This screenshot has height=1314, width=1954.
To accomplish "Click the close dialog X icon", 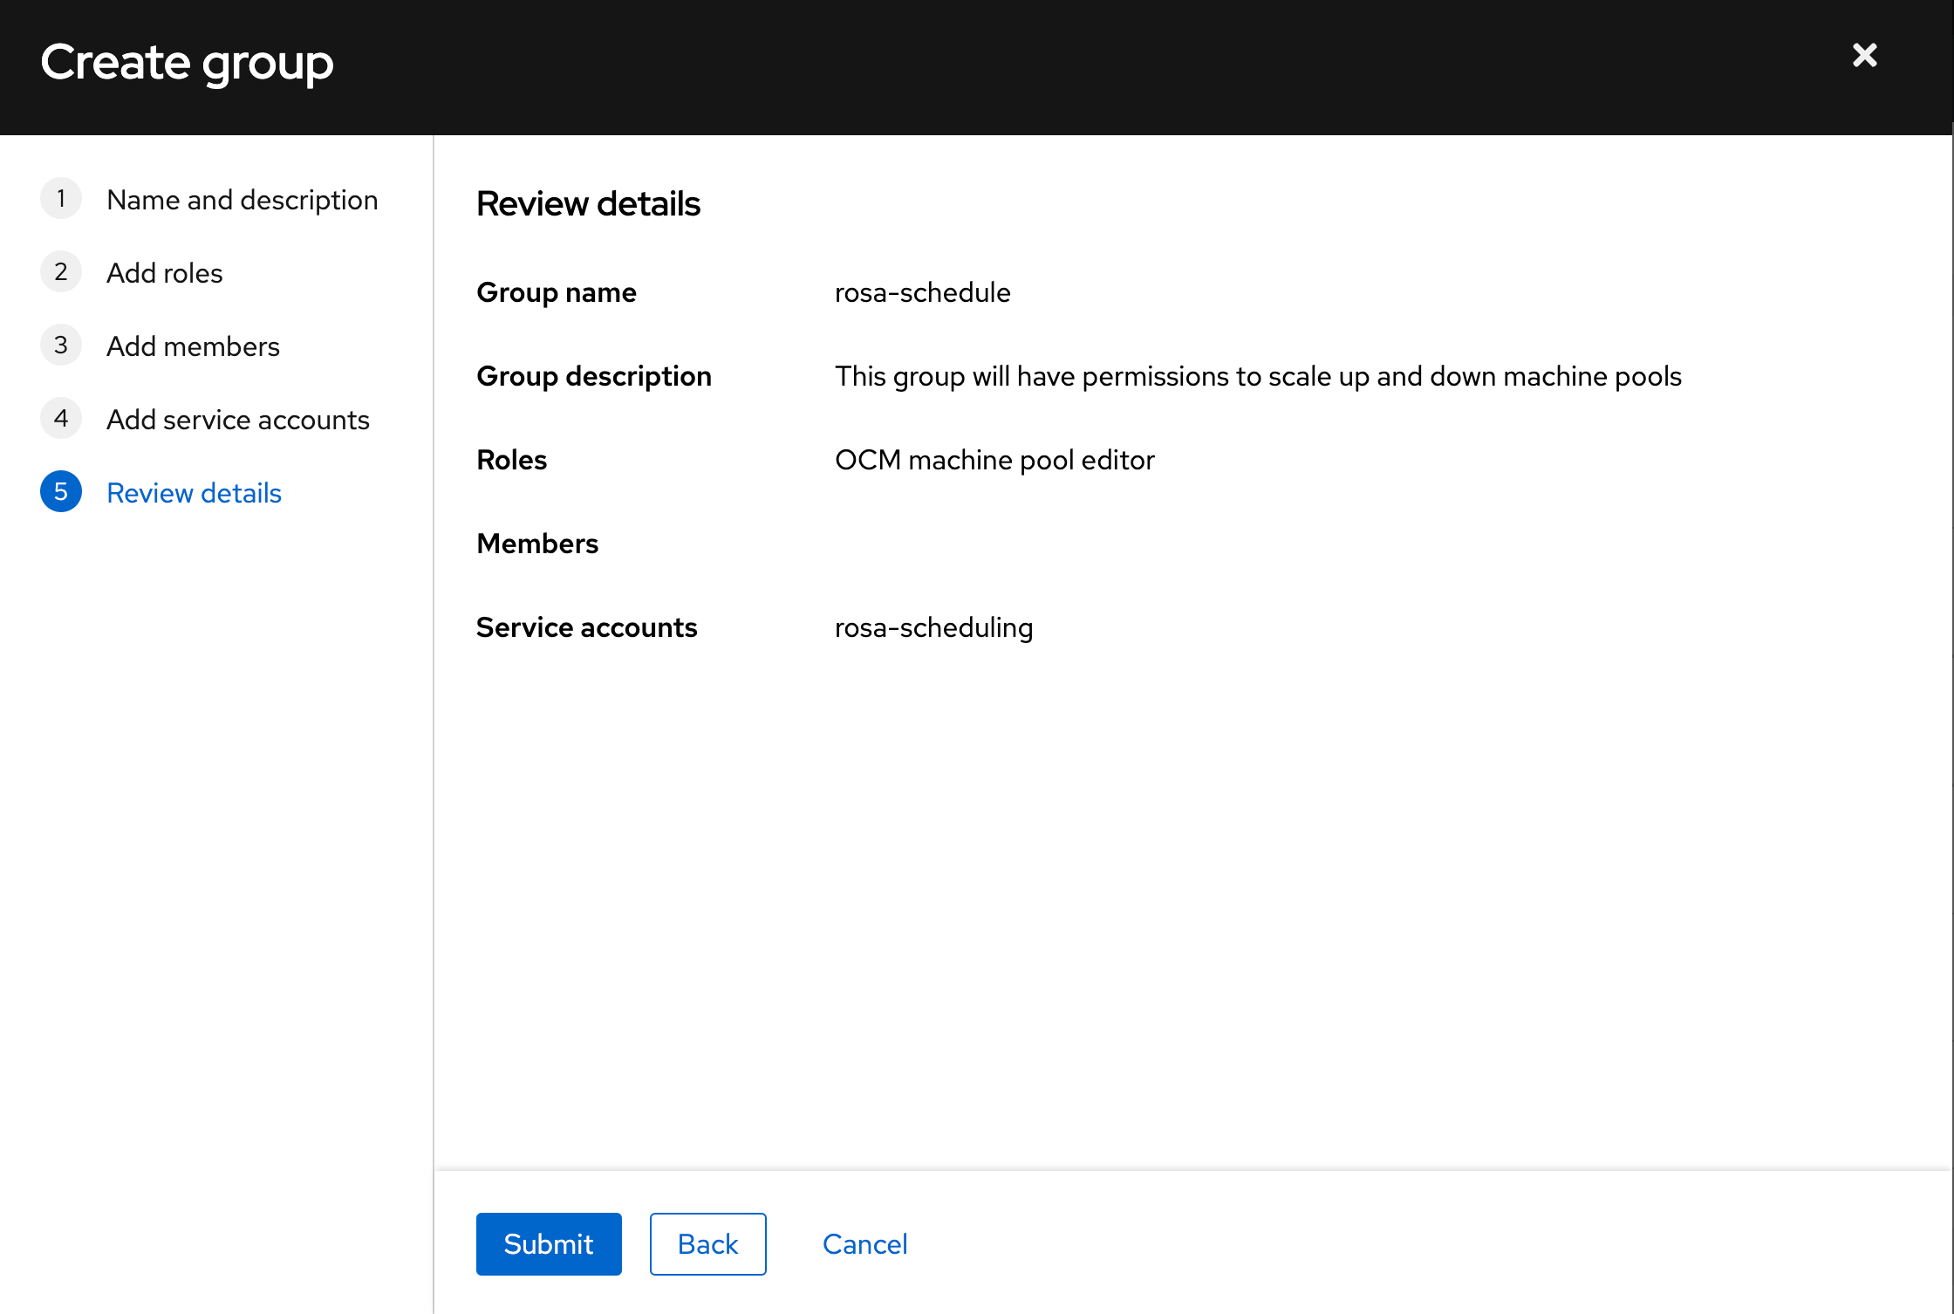I will click(1863, 56).
